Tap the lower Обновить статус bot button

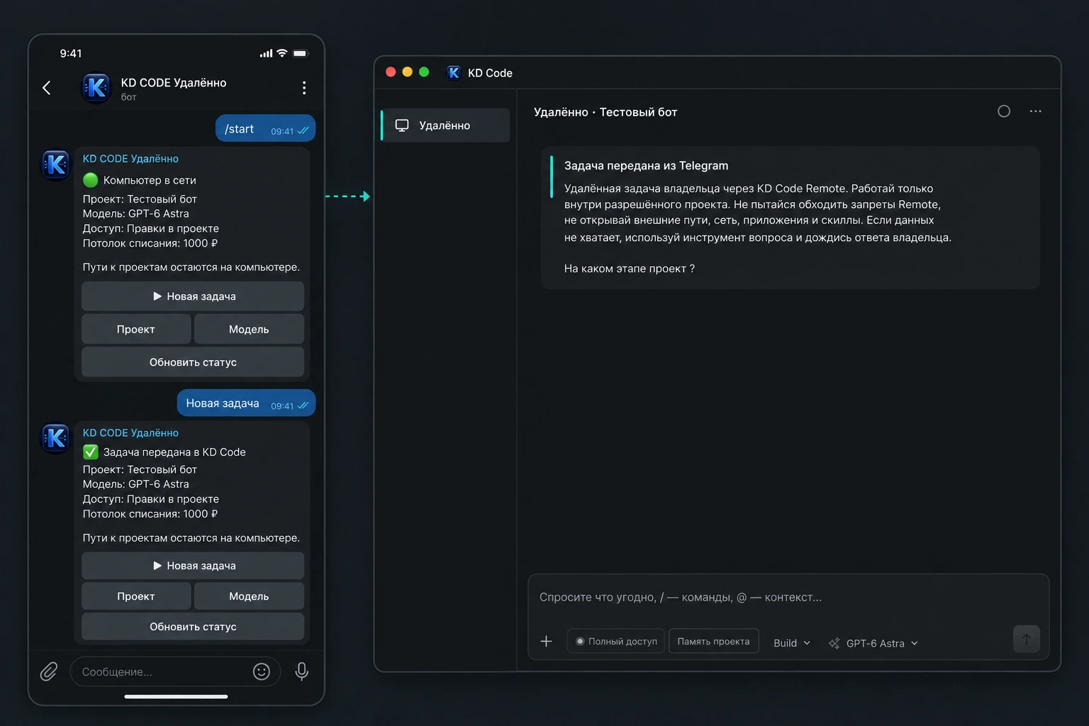(x=193, y=627)
